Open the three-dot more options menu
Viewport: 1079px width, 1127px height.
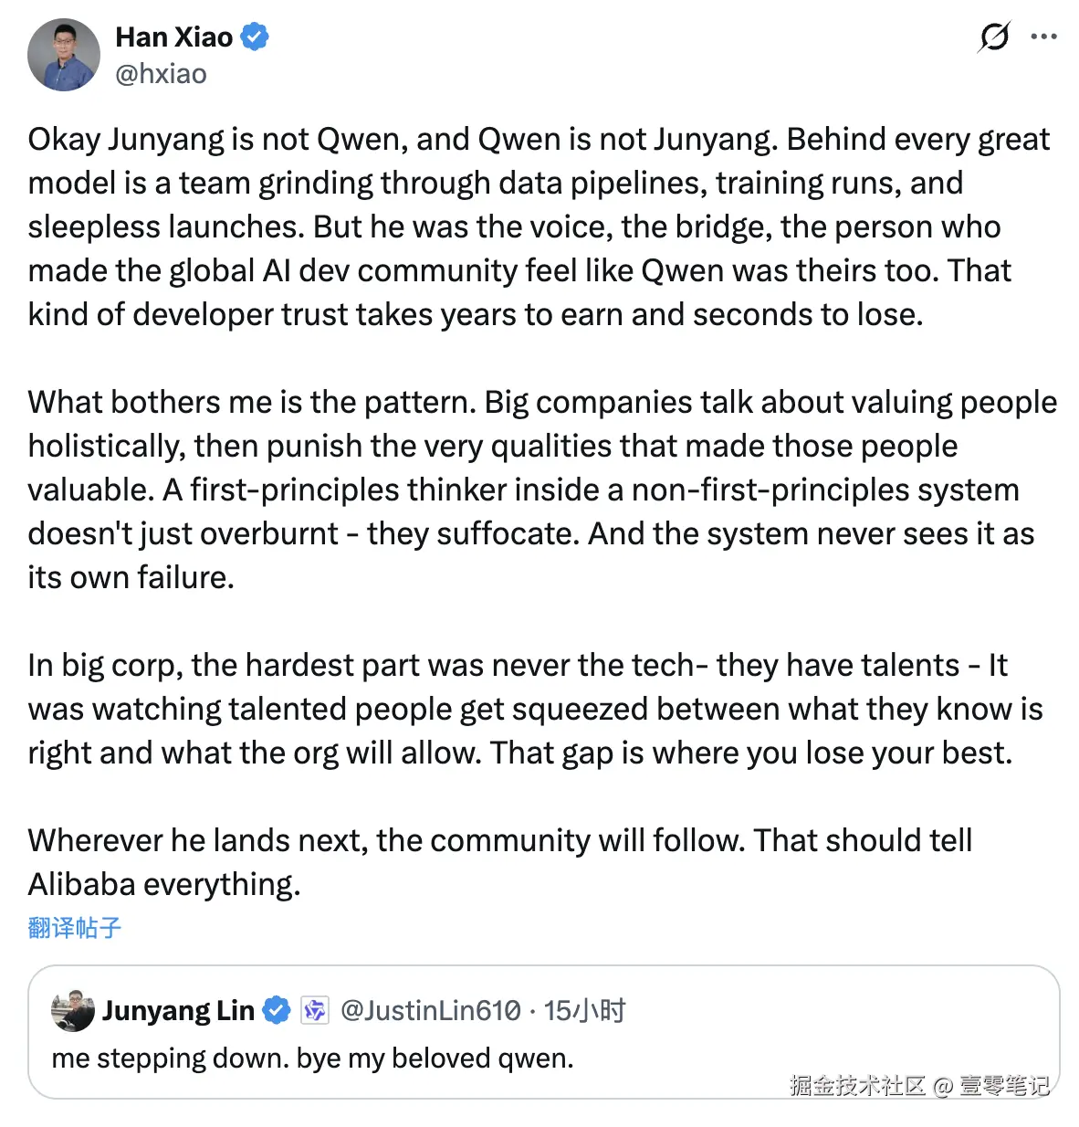click(1043, 37)
